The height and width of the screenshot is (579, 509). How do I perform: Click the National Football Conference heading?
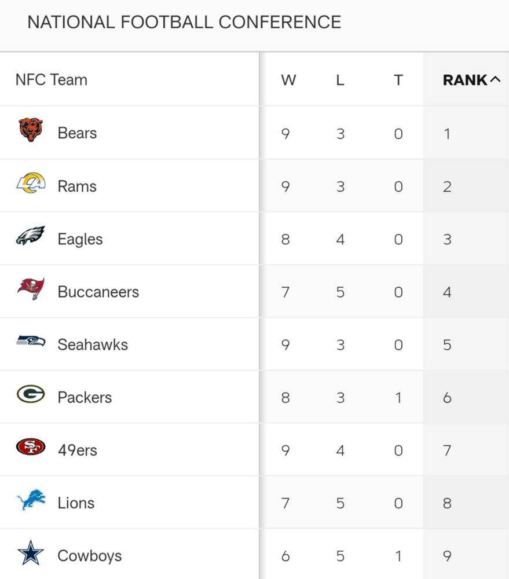[x=184, y=22]
